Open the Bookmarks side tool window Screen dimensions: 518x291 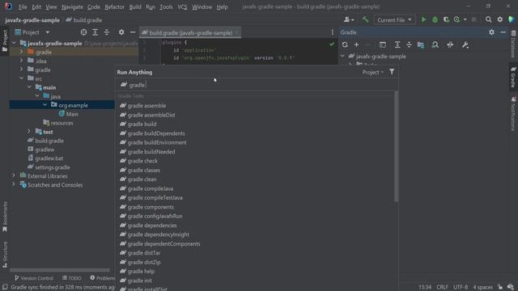tap(5, 217)
